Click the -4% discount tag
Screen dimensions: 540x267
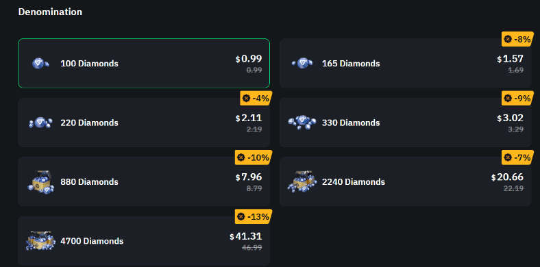(x=256, y=98)
